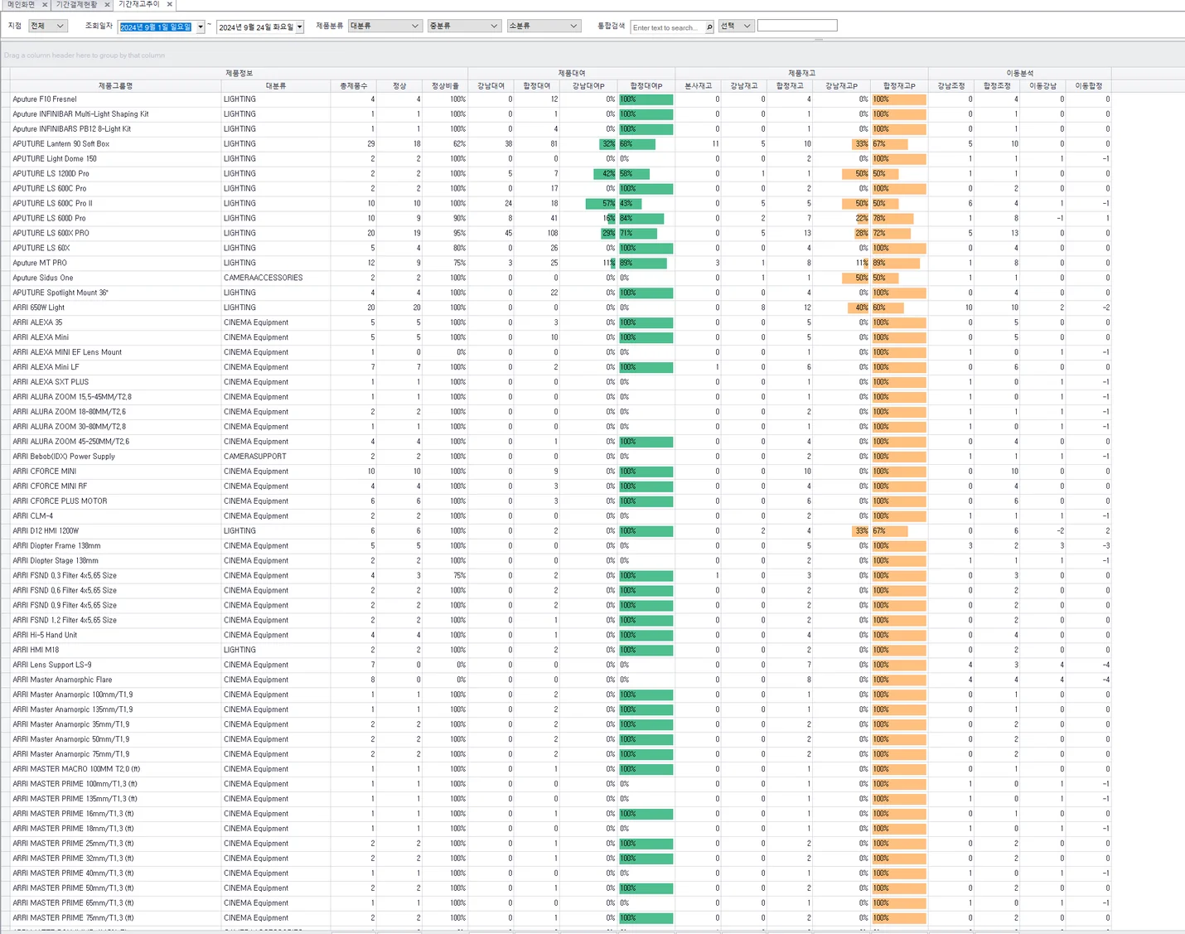The width and height of the screenshot is (1185, 934).
Task: Select the 기간재고추이 tab
Action: 139,4
